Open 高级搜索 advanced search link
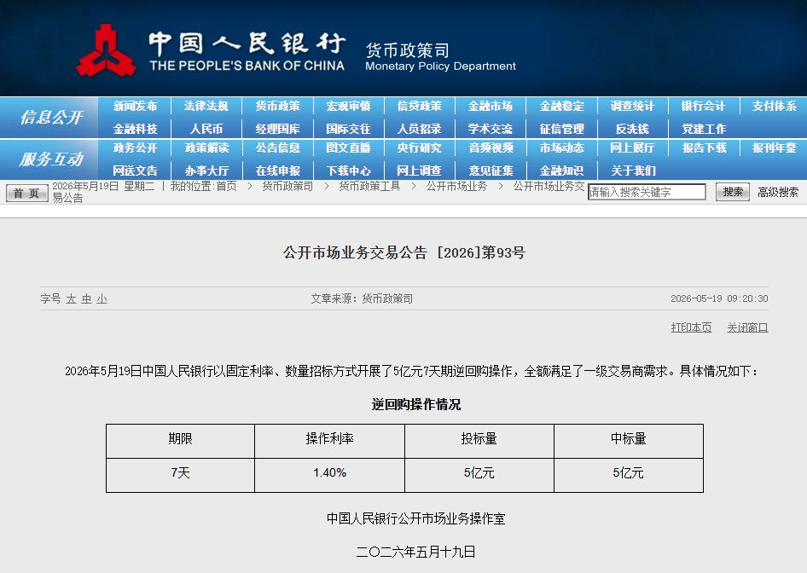This screenshot has height=573, width=807. click(x=778, y=193)
